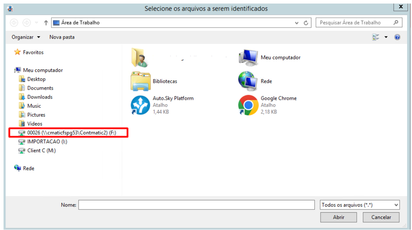The image size is (412, 230).
Task: Open the help question mark icon
Action: click(397, 37)
